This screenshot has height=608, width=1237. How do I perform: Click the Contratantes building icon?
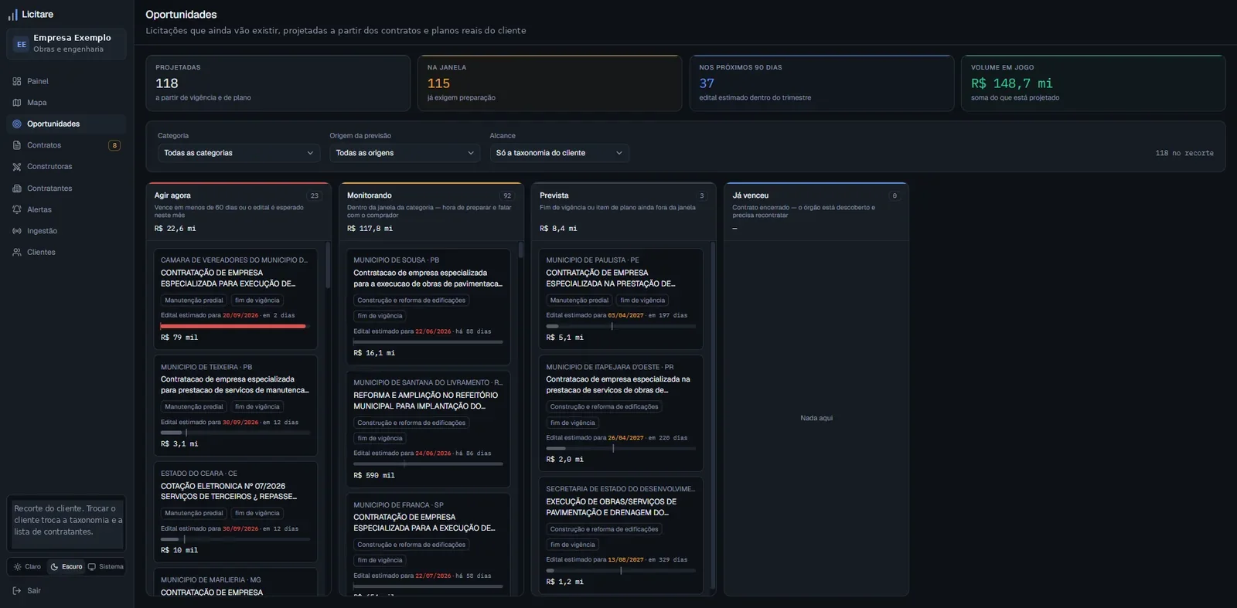17,189
